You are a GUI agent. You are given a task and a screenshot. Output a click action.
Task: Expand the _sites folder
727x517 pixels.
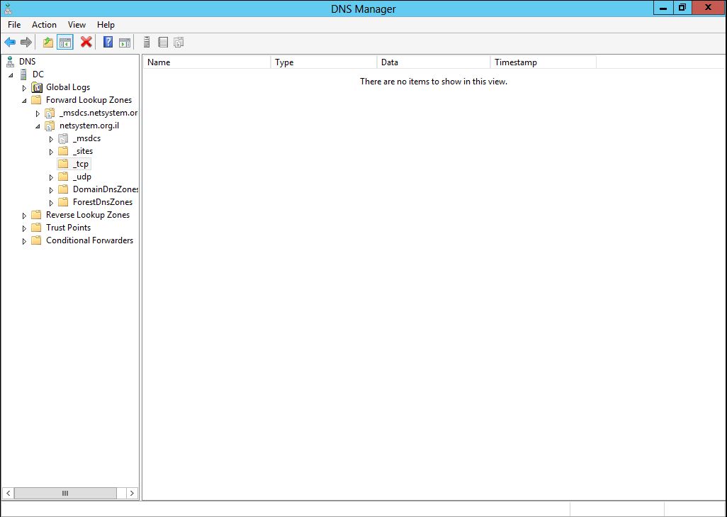coord(52,152)
